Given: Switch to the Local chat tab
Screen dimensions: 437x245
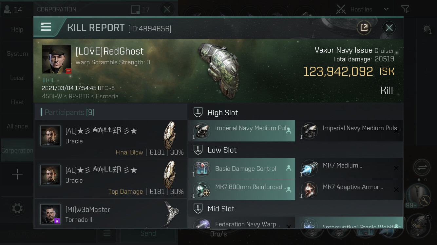Looking at the screenshot, I should 17,78.
